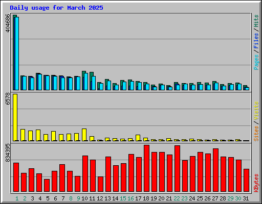Click the yellow visits bar for day 10

[84, 135]
